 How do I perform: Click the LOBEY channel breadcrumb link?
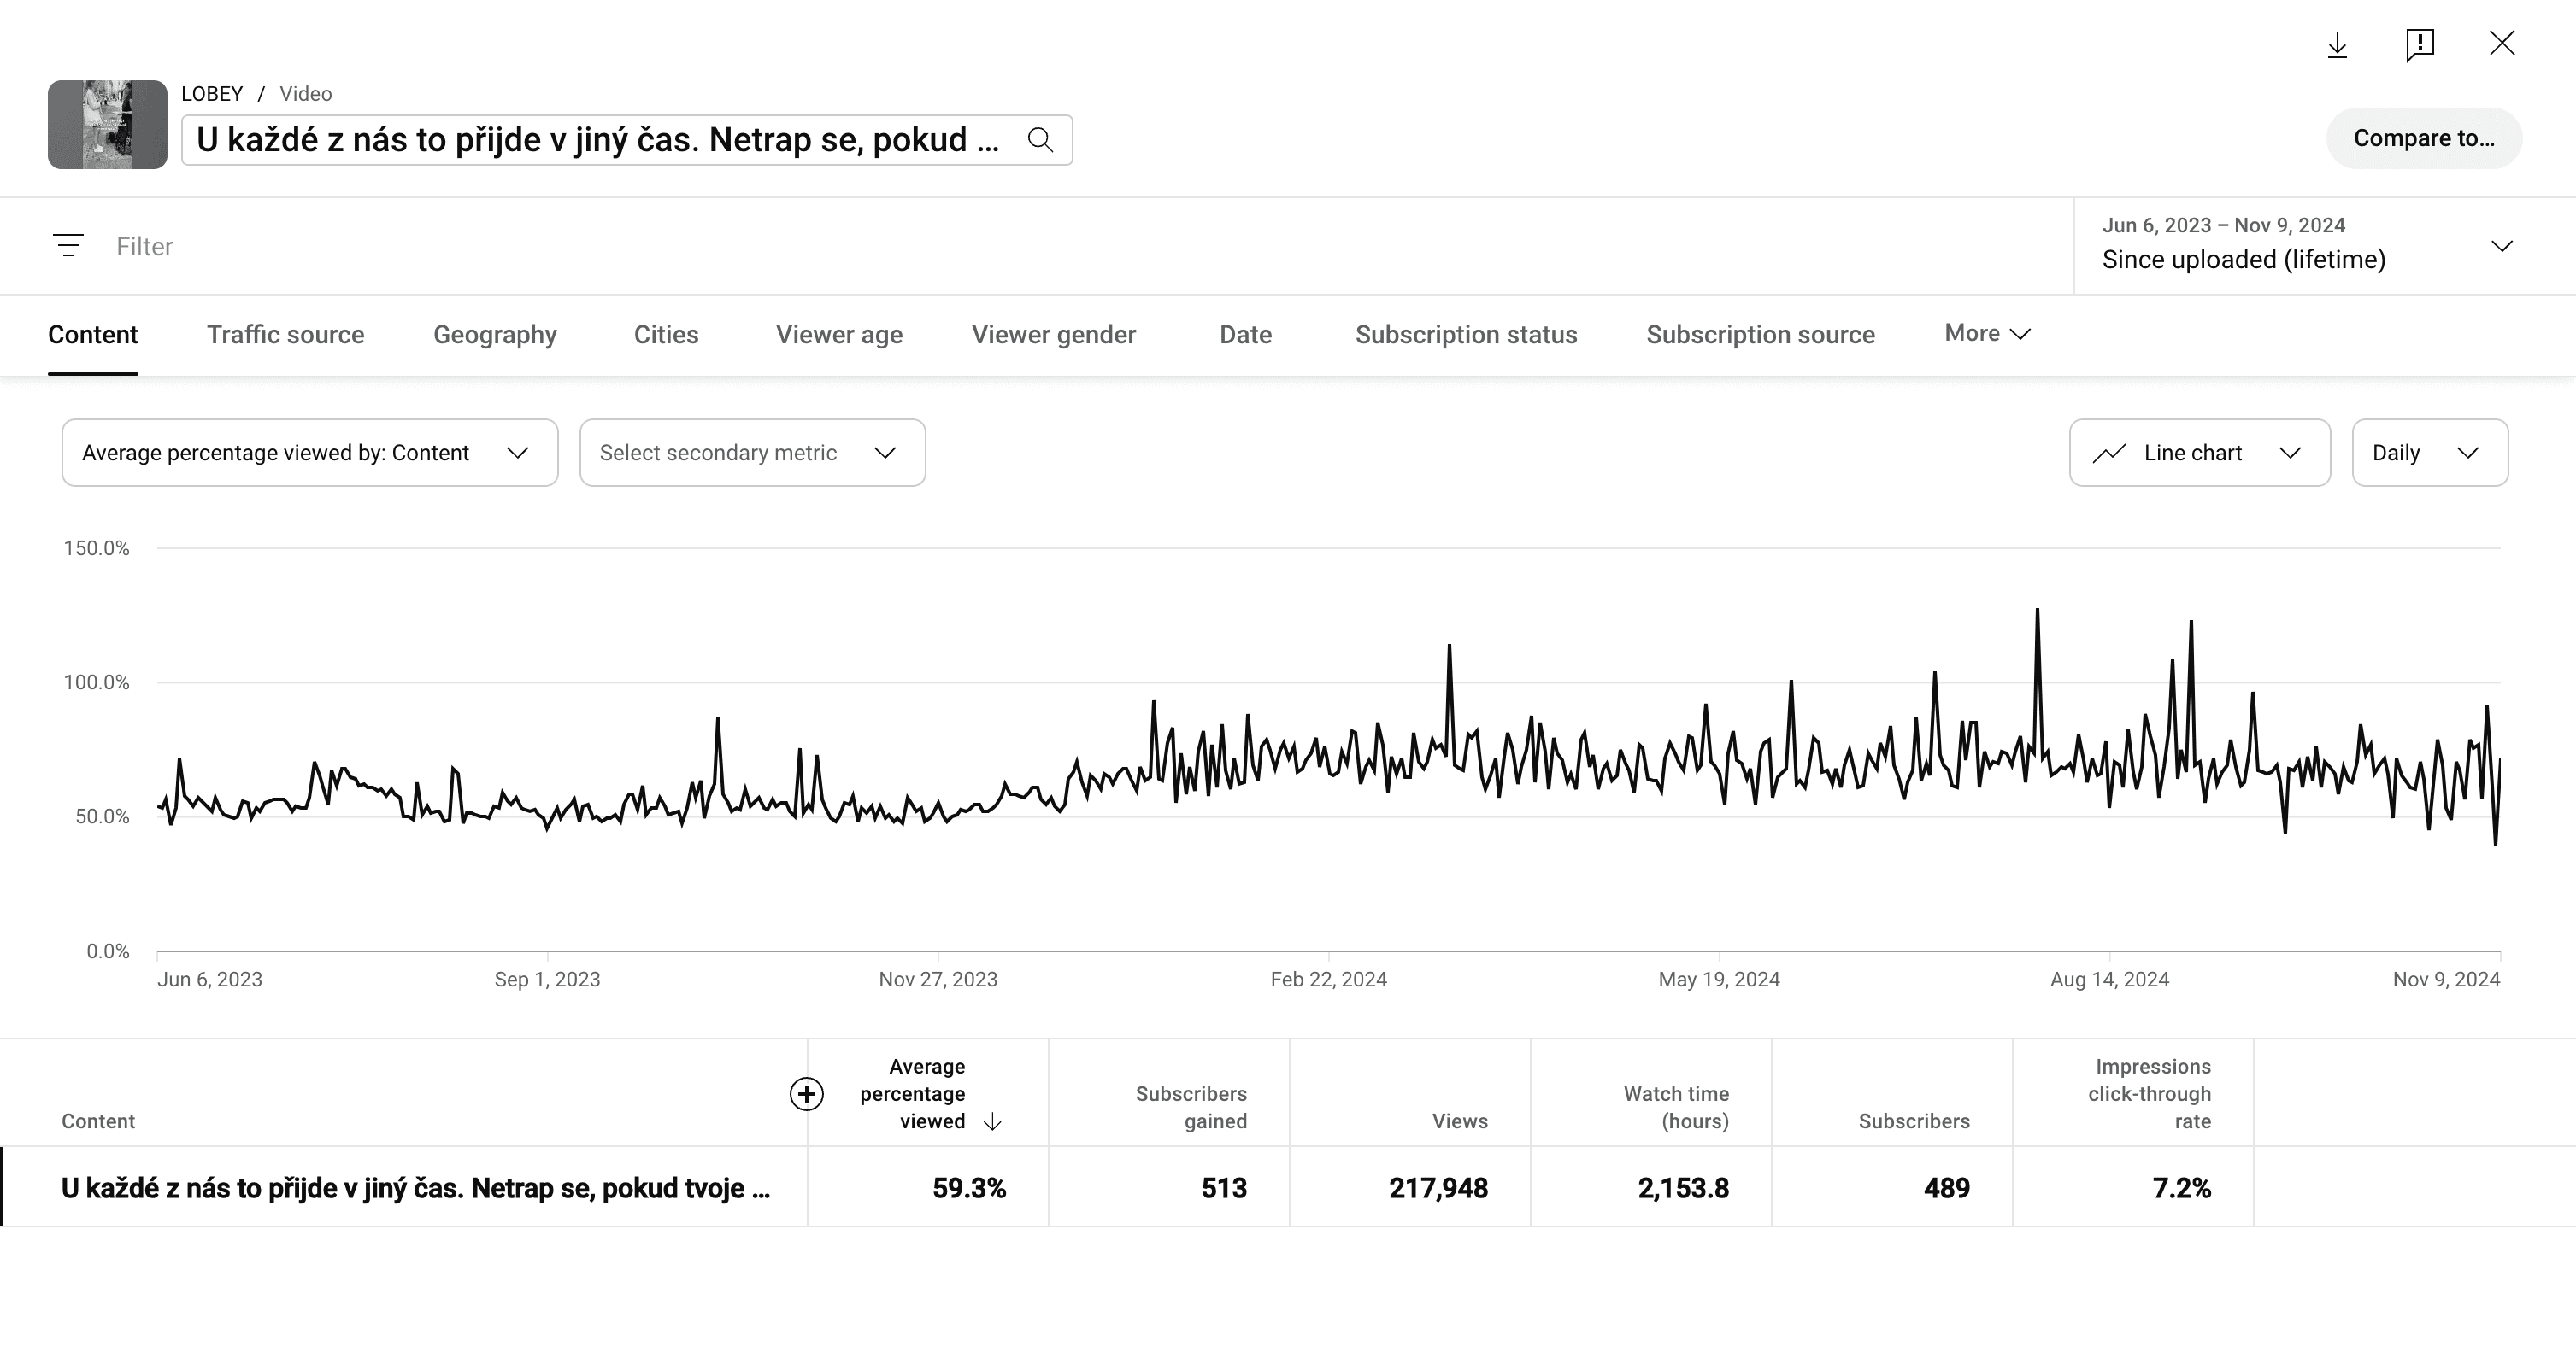tap(212, 94)
